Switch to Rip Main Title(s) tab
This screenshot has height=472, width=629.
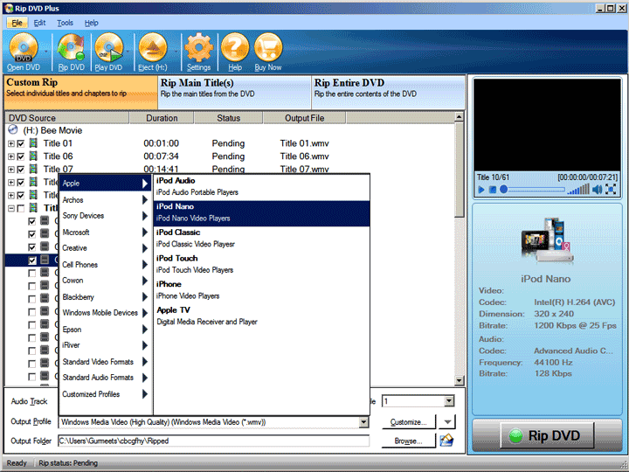pos(235,93)
